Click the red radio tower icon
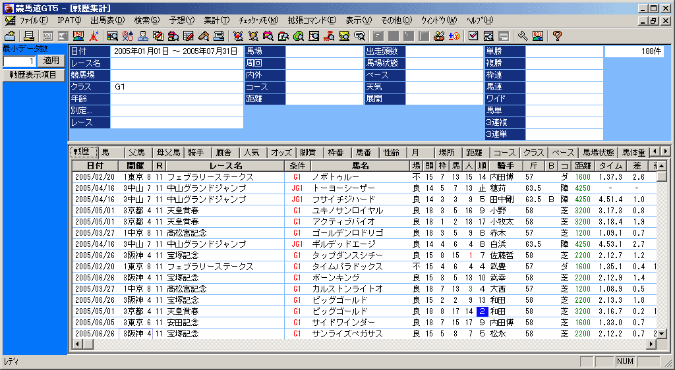 pos(94,36)
